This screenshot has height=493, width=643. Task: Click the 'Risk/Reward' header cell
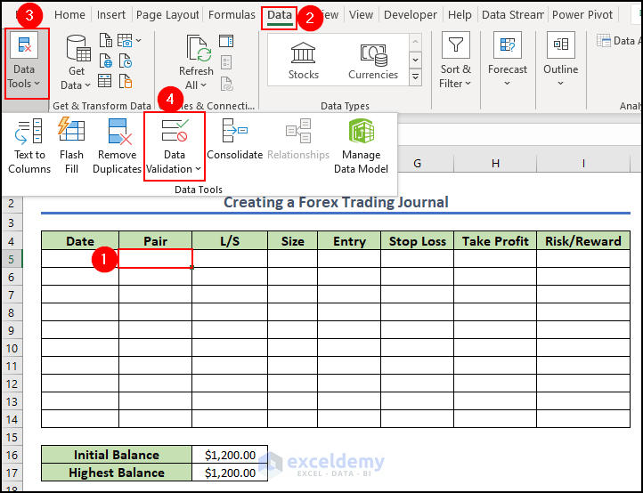(583, 240)
